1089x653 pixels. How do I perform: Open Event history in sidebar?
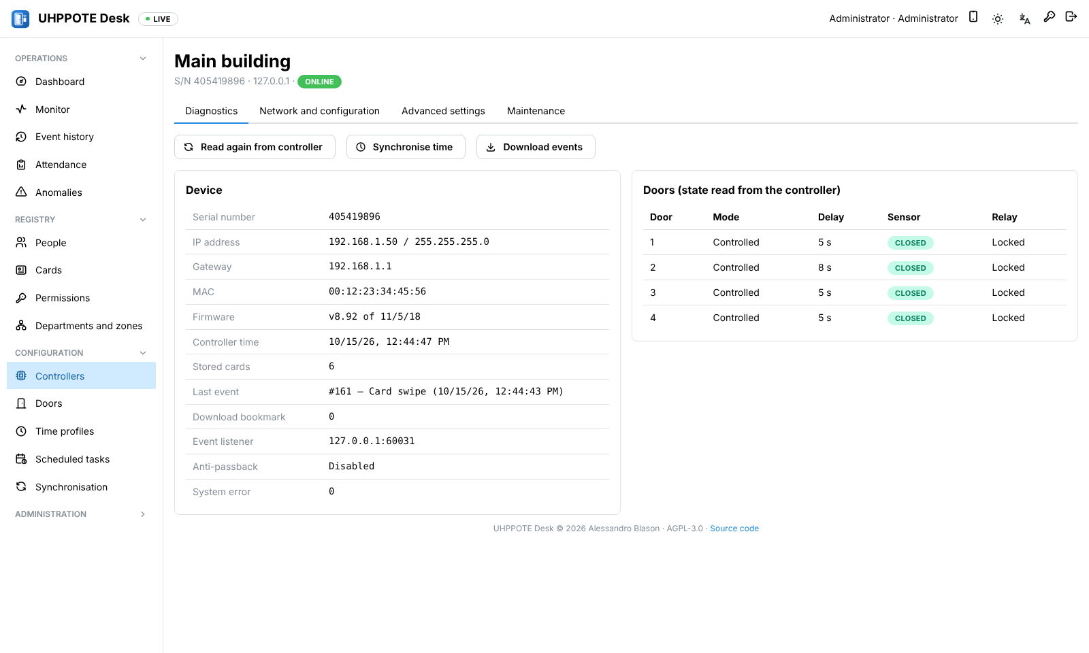pyautogui.click(x=81, y=137)
